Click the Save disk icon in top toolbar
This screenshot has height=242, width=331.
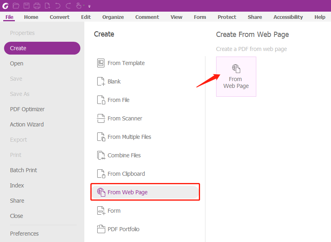(x=27, y=6)
